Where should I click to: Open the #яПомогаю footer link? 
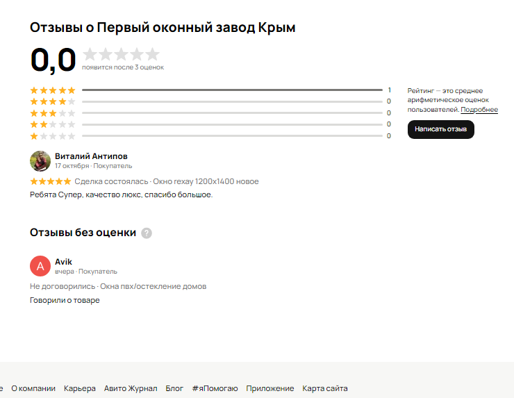[215, 388]
